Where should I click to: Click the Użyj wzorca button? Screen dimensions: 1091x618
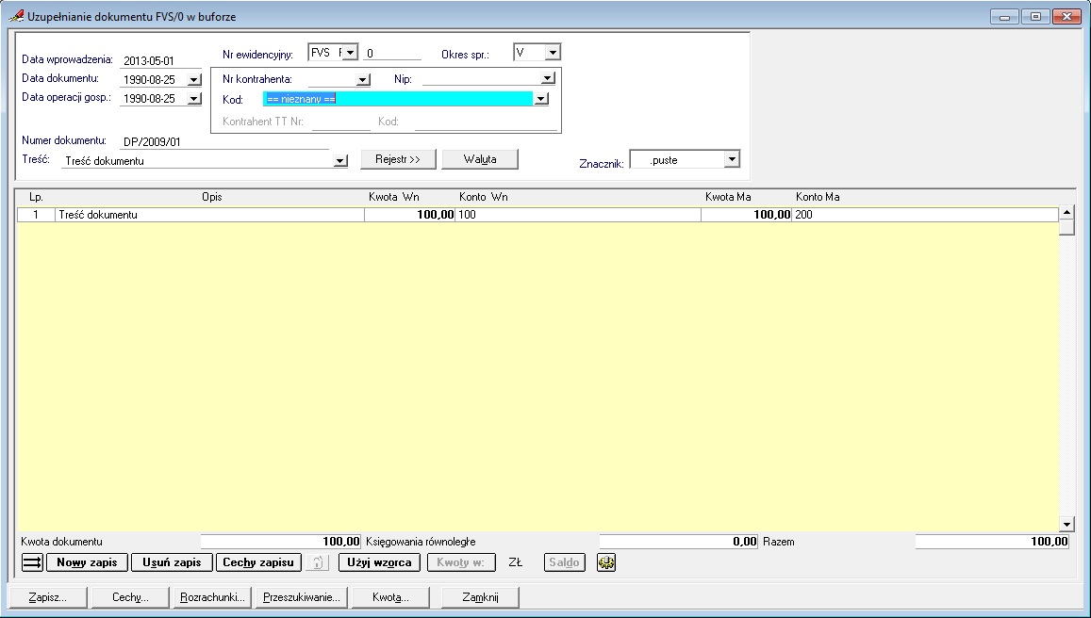[x=379, y=562]
